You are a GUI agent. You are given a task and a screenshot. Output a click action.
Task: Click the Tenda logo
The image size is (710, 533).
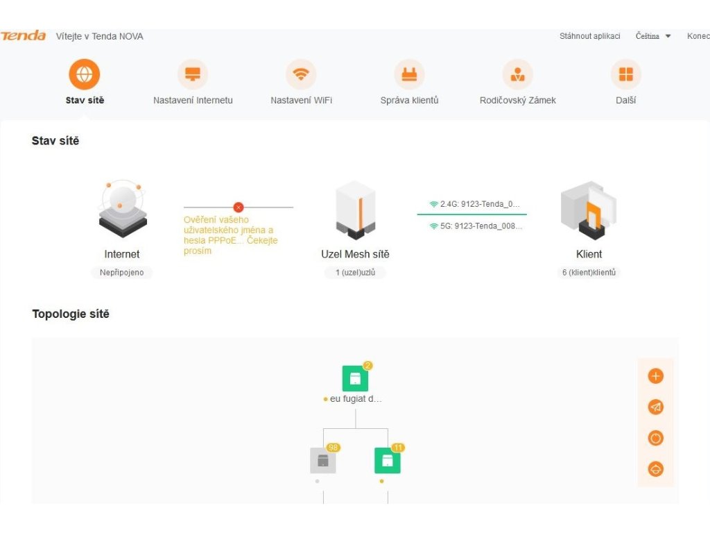[23, 36]
